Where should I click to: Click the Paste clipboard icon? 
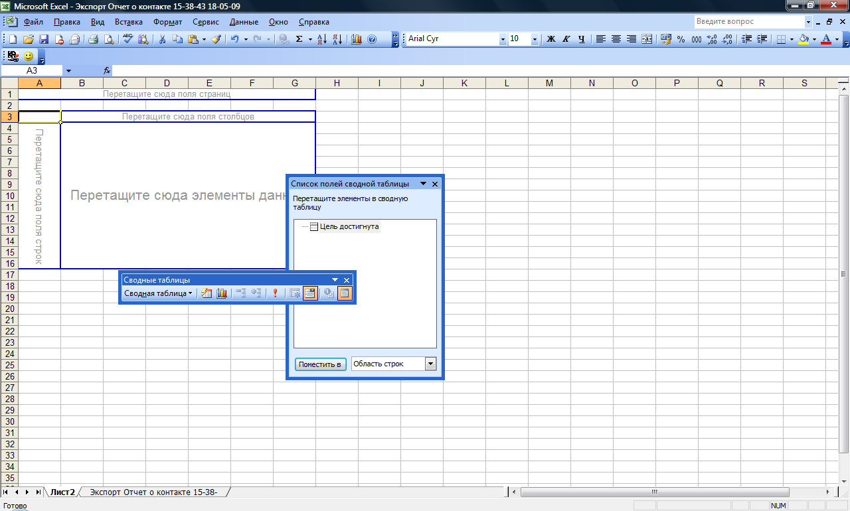pos(193,39)
